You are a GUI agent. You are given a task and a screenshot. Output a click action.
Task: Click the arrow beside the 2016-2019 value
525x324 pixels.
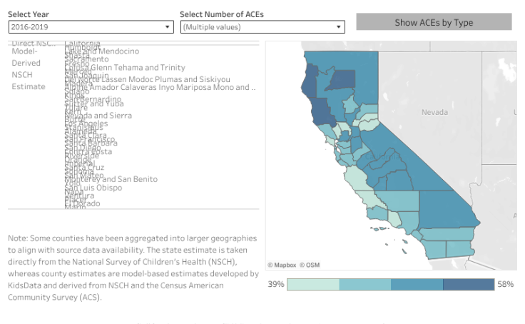pos(168,26)
